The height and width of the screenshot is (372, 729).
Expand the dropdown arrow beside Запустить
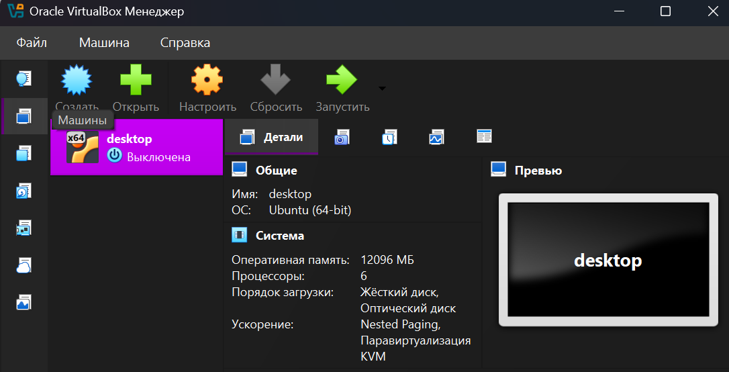click(x=382, y=89)
